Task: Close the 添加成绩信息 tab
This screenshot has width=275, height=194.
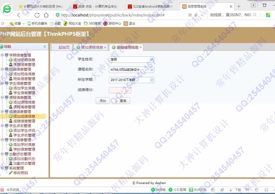Action: pos(141,47)
